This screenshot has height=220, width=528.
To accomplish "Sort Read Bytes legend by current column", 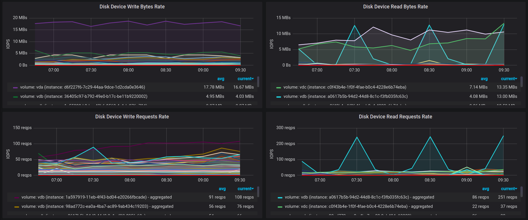I will tap(509, 79).
